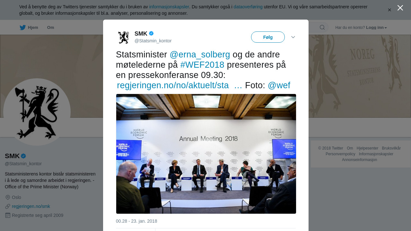The image size is (411, 231).
Task: Open the informasjonskapsler link in notice
Action: click(169, 7)
